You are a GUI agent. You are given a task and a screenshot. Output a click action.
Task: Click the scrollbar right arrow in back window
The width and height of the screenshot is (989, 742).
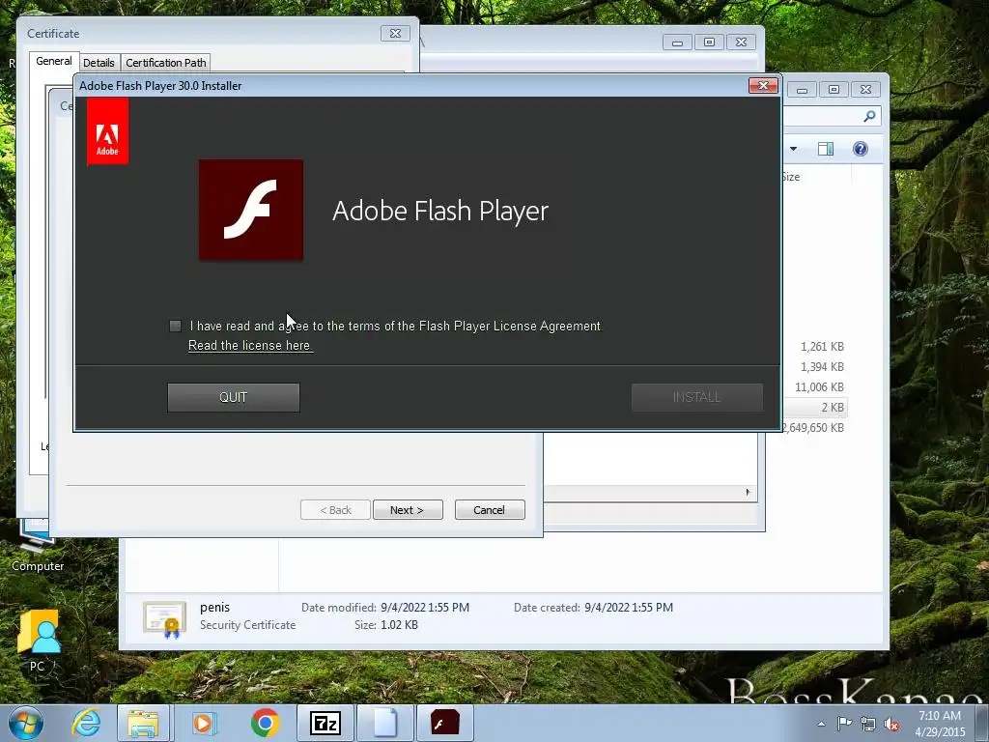tap(749, 492)
